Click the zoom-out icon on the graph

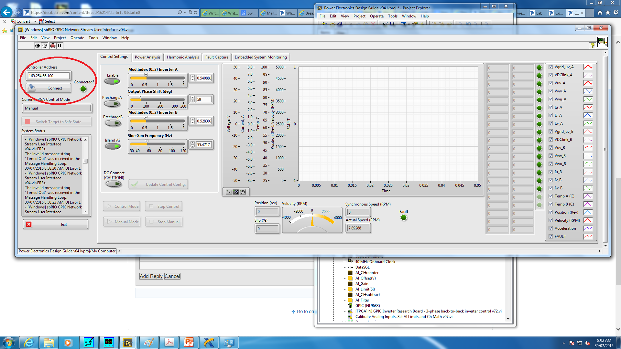(236, 192)
